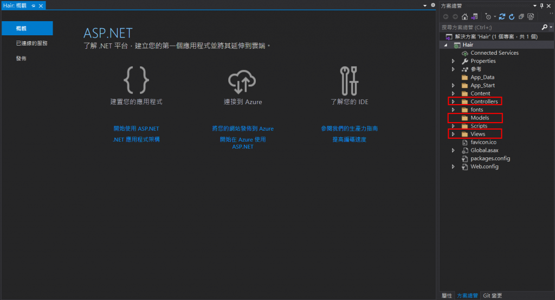The image size is (555, 300).
Task: Expand the Web.config node
Action: click(453, 167)
